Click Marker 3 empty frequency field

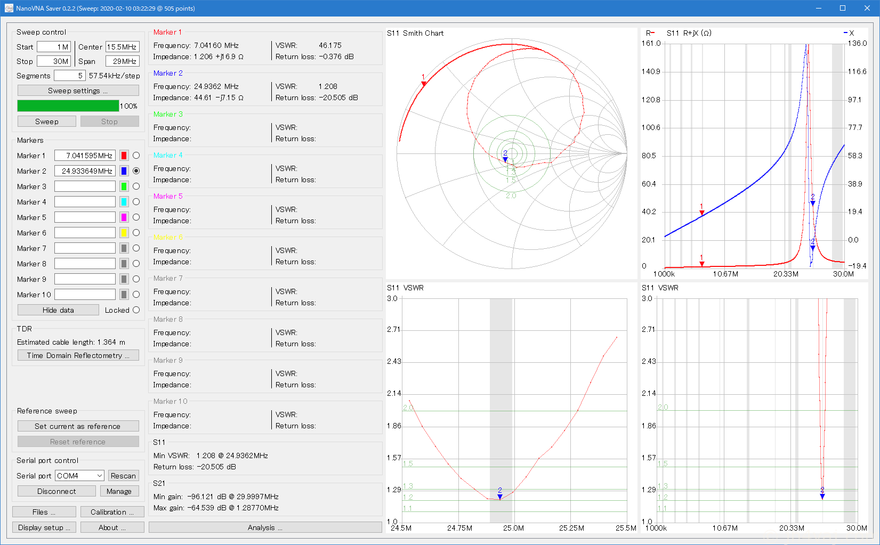[85, 186]
